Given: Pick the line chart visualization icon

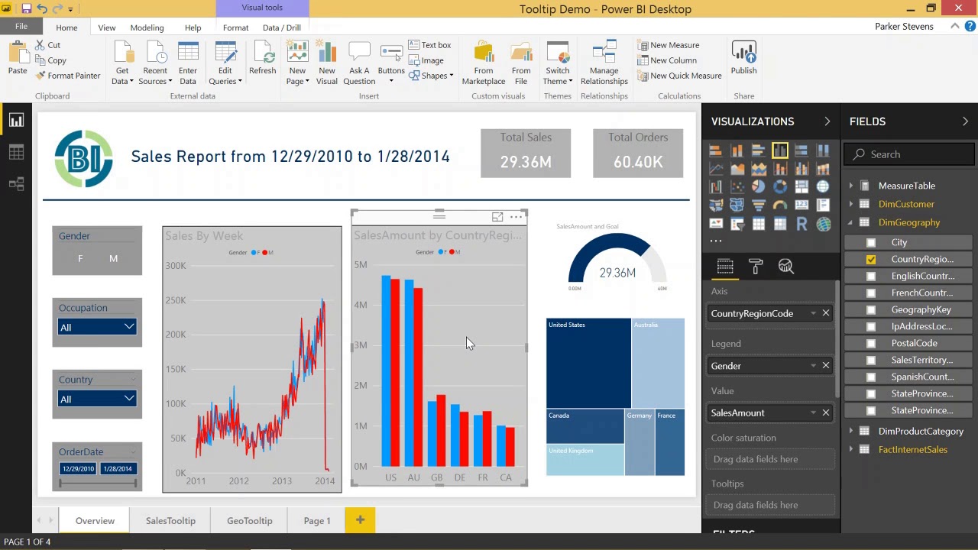Looking at the screenshot, I should point(716,168).
